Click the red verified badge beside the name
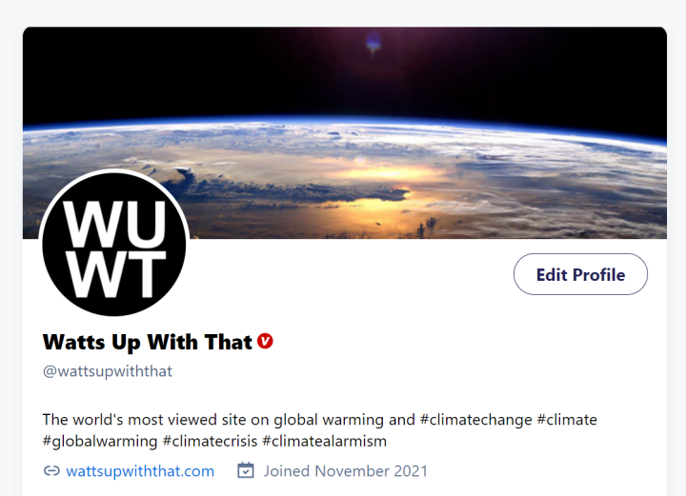This screenshot has height=496, width=686. [x=265, y=342]
